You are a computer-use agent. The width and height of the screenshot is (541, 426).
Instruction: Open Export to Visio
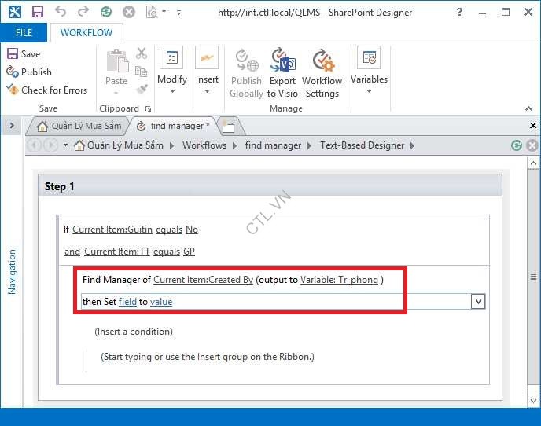click(282, 72)
